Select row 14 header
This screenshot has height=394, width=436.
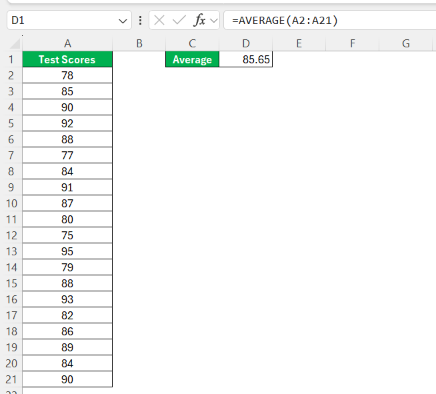(11, 267)
